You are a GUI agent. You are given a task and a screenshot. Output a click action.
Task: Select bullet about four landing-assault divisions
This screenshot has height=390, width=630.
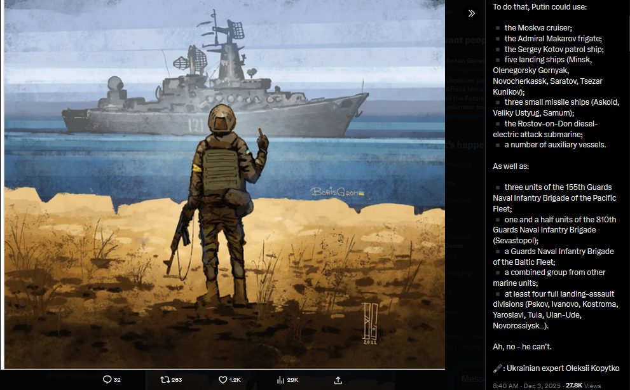pos(555,310)
